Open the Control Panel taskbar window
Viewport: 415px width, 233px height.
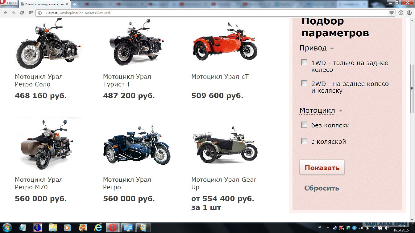(128, 228)
